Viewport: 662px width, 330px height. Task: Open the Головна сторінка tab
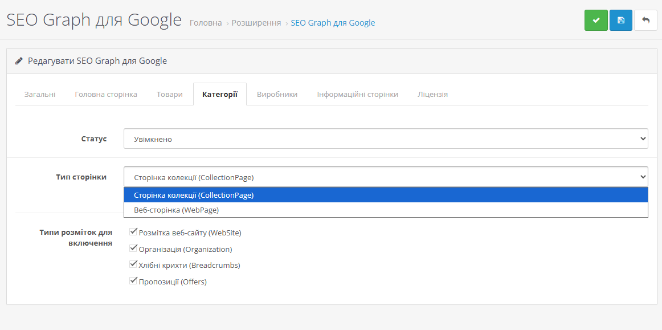click(106, 94)
